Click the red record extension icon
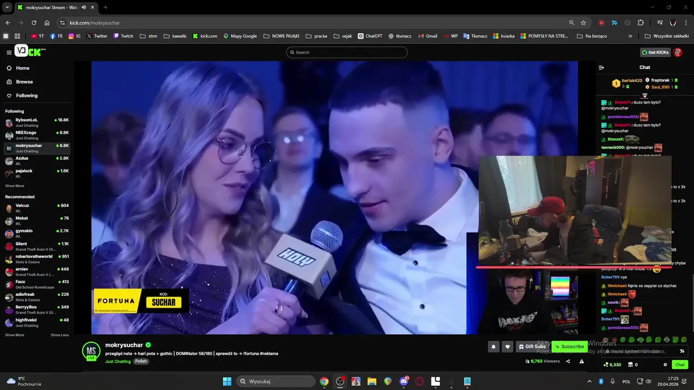 pyautogui.click(x=601, y=23)
